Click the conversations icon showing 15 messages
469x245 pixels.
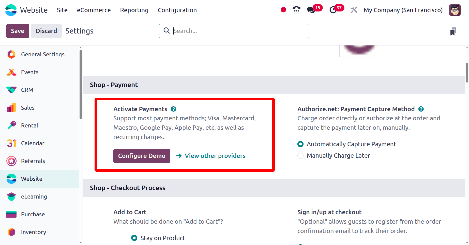click(311, 10)
